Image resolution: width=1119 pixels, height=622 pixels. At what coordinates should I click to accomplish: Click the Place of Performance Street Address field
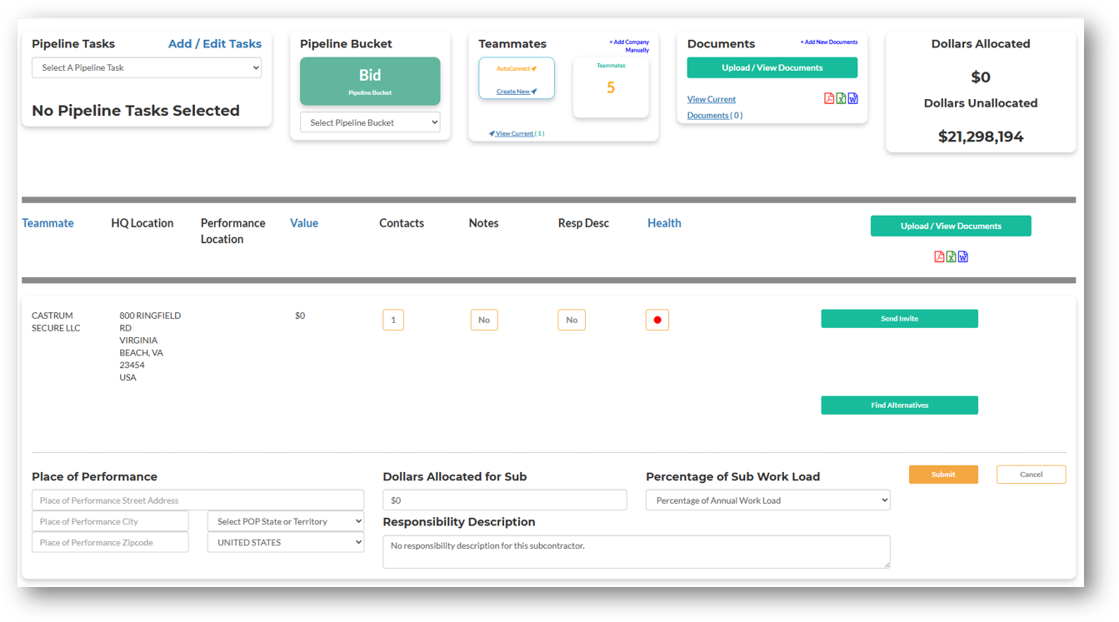[x=197, y=500]
